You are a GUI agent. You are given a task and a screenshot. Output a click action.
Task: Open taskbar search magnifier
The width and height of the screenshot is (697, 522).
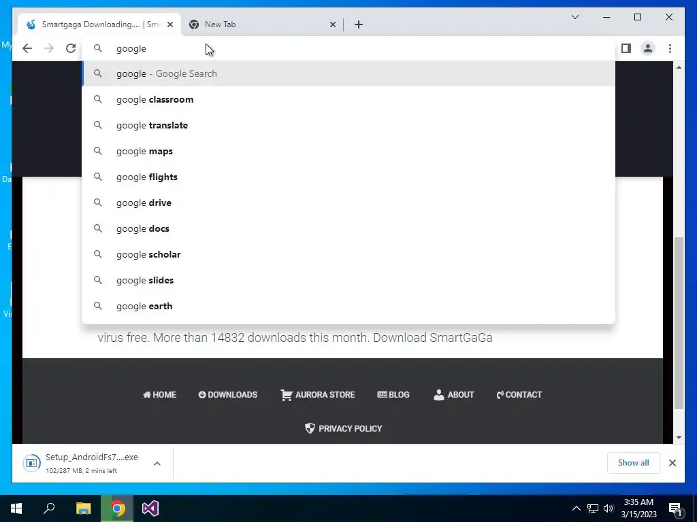coord(49,508)
